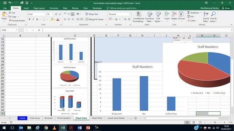Insert cells button

(167, 17)
